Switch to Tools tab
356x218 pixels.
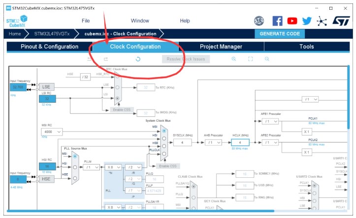click(307, 47)
